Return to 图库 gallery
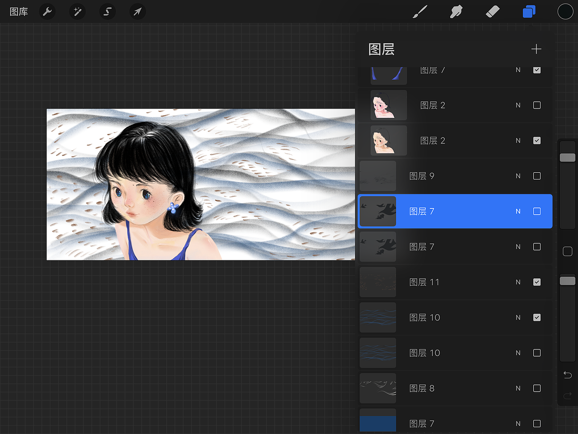The height and width of the screenshot is (434, 578). 19,12
